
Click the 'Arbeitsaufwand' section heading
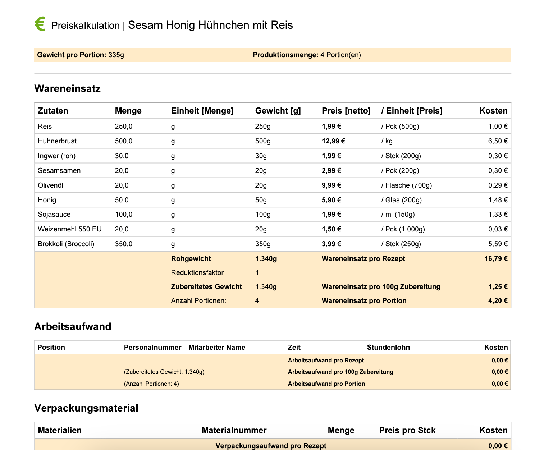(x=73, y=326)
